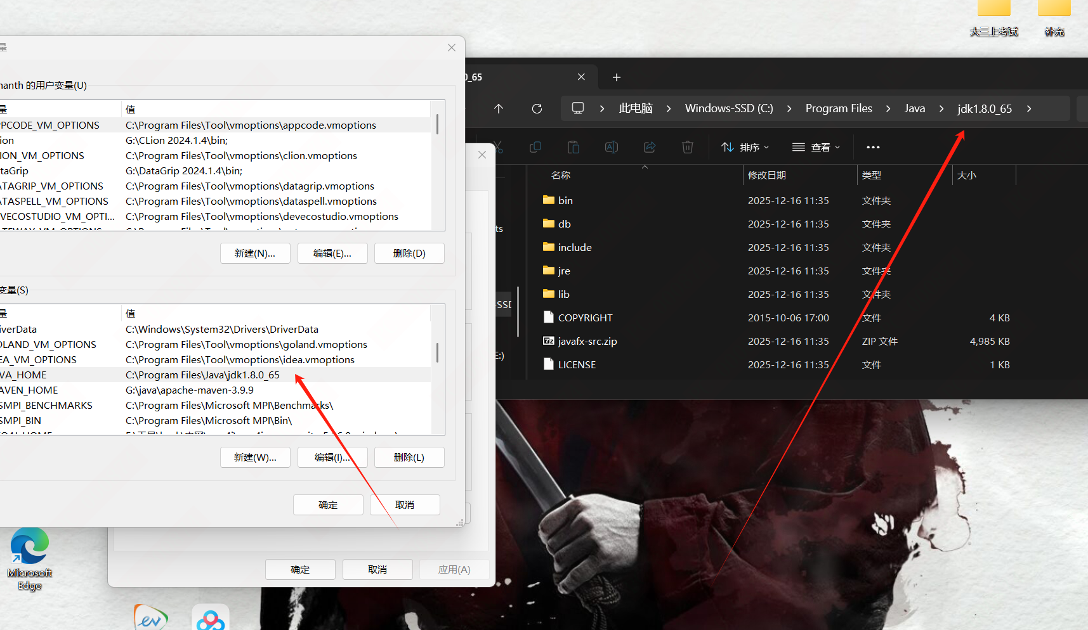
Task: Sort files by 大小 column header
Action: pos(967,176)
